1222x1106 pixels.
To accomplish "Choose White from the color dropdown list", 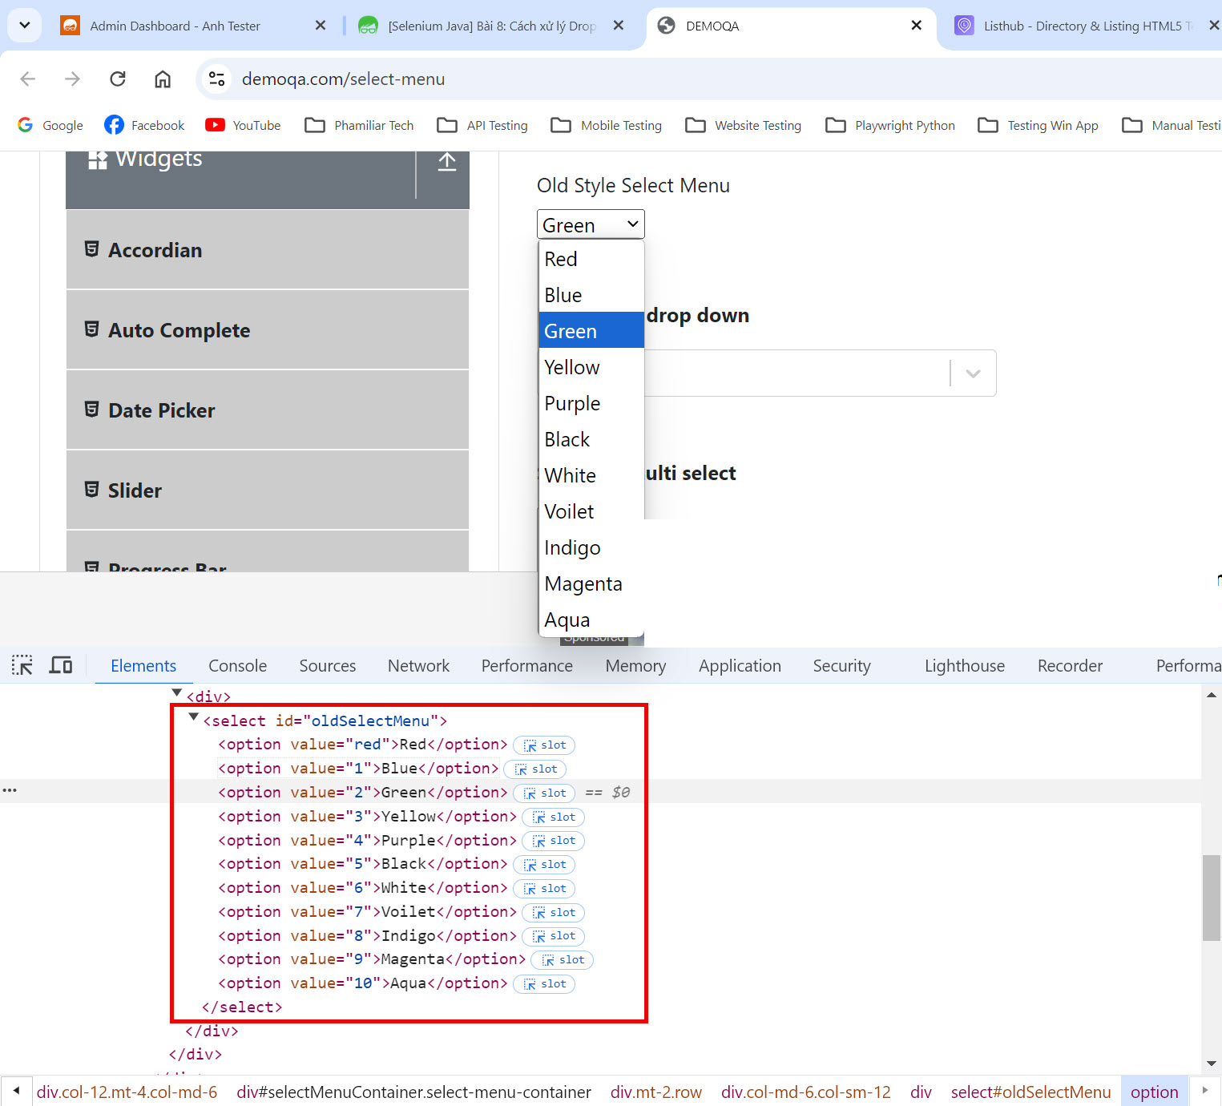I will pos(591,475).
